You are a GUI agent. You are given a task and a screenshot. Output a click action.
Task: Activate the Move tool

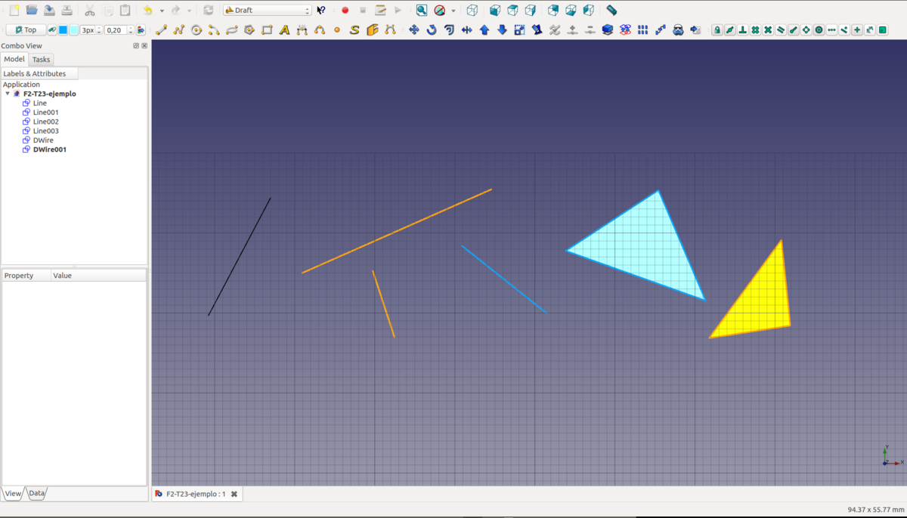click(414, 30)
